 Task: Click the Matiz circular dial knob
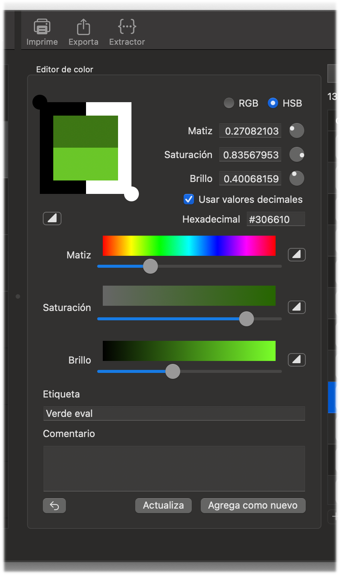pyautogui.click(x=297, y=131)
